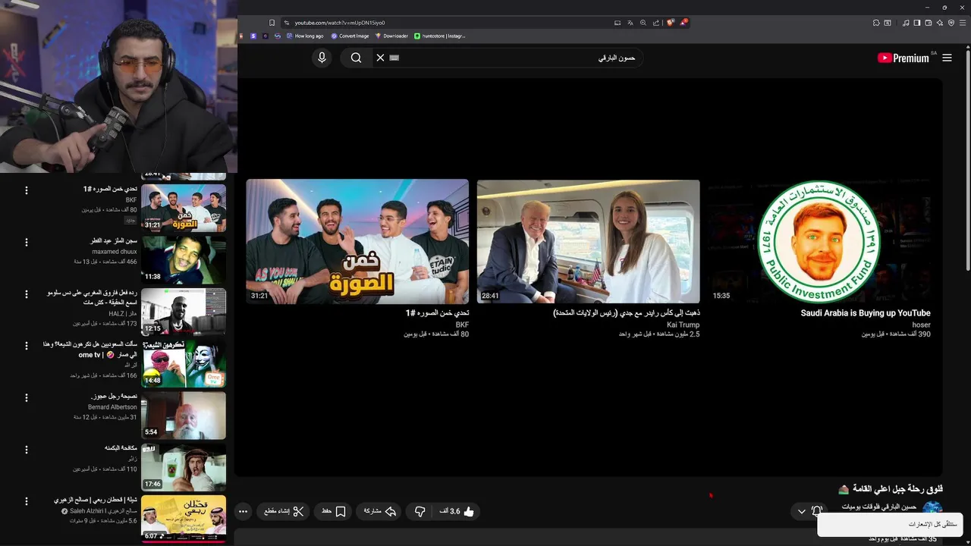
Task: Open sidebar video with 12:15 duration
Action: tap(184, 311)
